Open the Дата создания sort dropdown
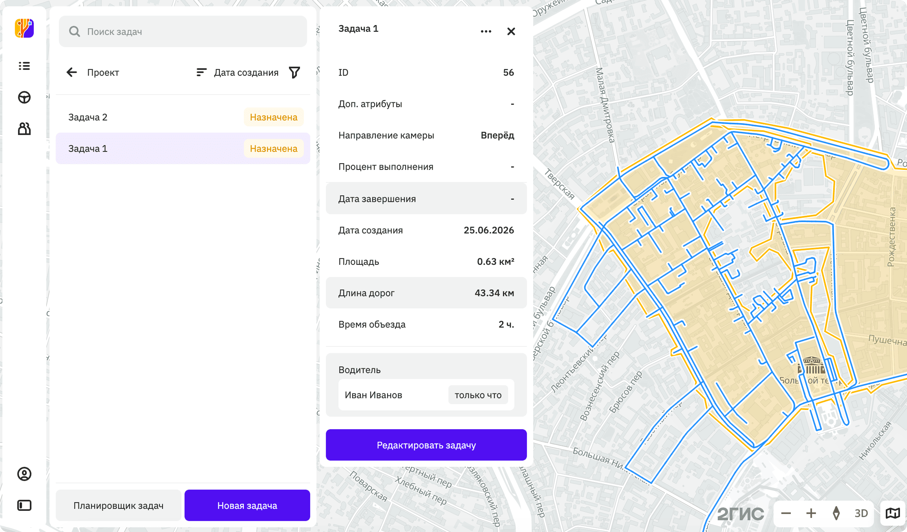This screenshot has width=907, height=532. pos(246,73)
